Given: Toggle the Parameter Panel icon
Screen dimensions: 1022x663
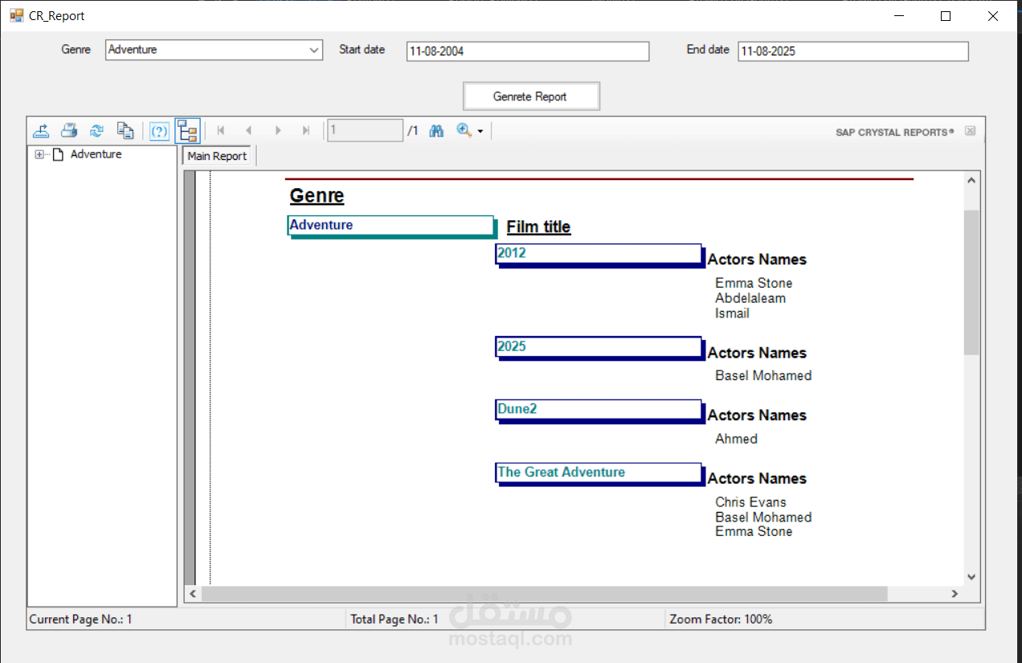Looking at the screenshot, I should click(x=159, y=131).
